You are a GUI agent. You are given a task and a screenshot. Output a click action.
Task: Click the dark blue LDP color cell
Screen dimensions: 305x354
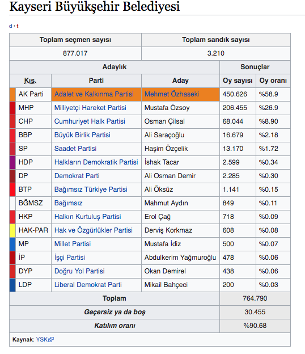pyautogui.click(x=12, y=285)
